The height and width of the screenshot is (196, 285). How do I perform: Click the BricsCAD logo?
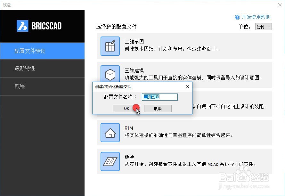pos(39,26)
